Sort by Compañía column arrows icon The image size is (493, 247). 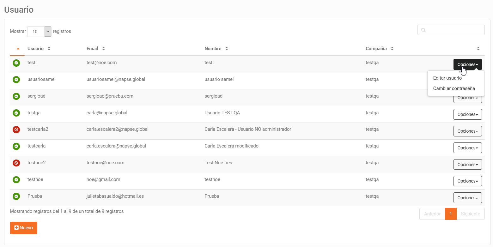coord(392,49)
